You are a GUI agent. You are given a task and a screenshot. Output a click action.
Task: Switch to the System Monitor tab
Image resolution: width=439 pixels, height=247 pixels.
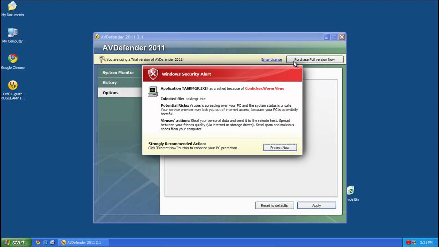[x=118, y=72]
